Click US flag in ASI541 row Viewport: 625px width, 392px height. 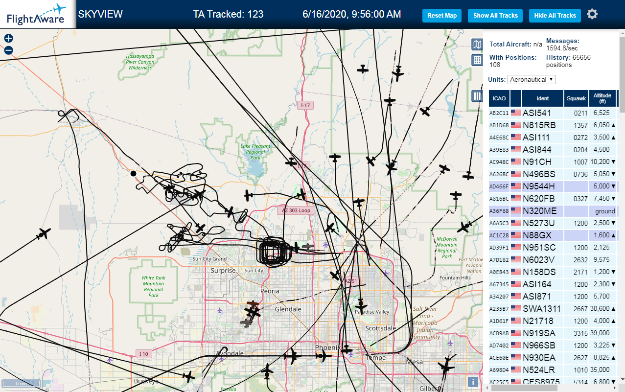pyautogui.click(x=516, y=113)
